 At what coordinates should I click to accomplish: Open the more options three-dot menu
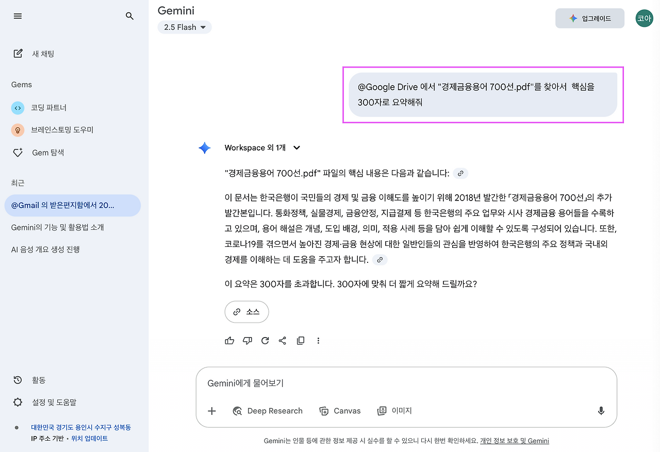(318, 341)
